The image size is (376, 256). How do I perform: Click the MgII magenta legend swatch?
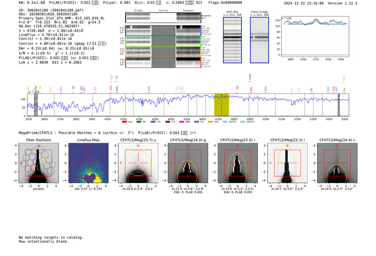(182, 122)
